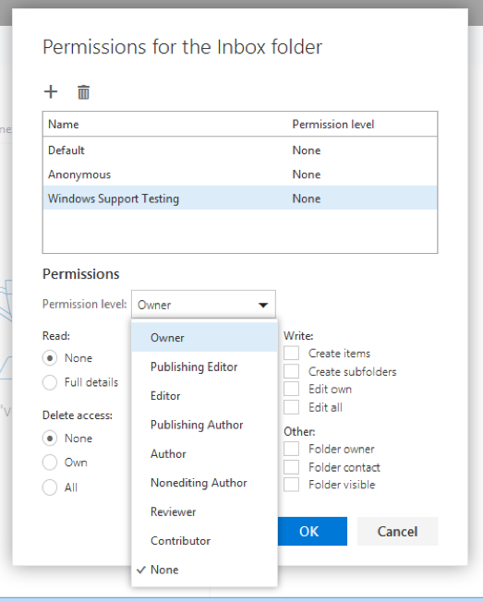Choose Own under Delete access
This screenshot has width=483, height=601.
[50, 463]
